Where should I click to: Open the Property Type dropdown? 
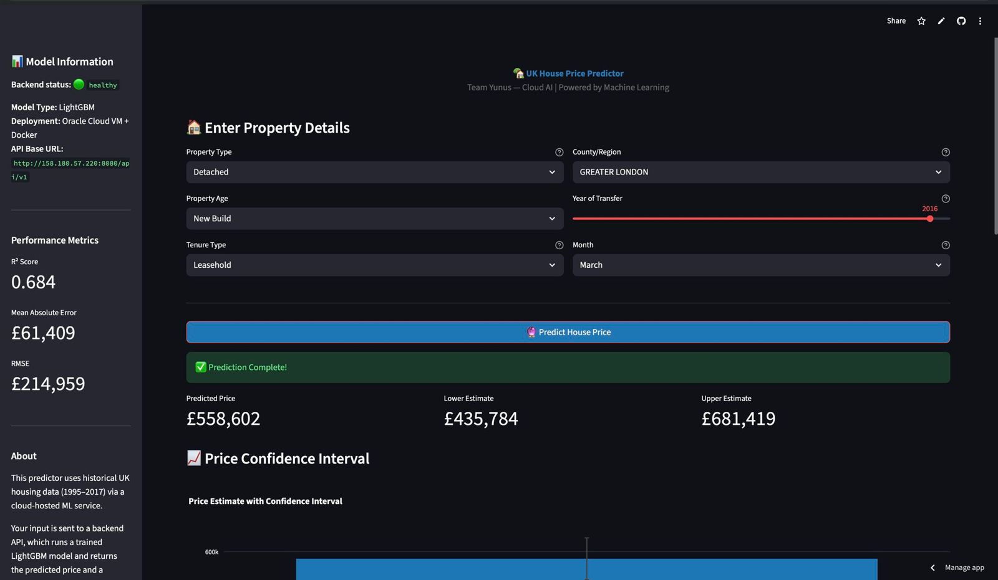click(375, 172)
